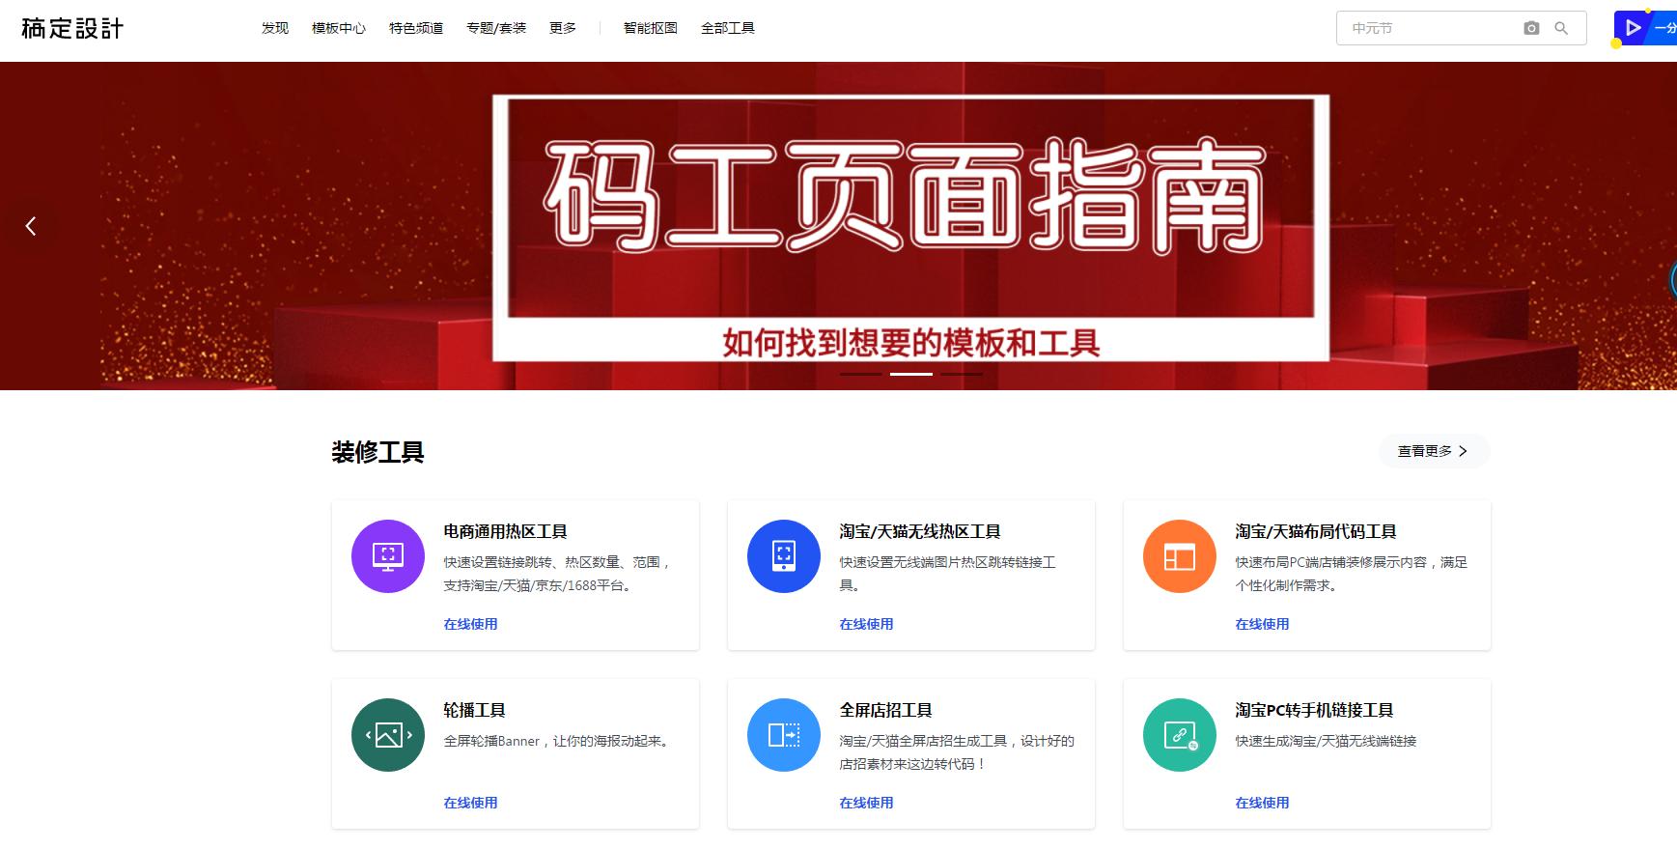Select the second carousel indicator dash
1677x849 pixels.
[910, 374]
